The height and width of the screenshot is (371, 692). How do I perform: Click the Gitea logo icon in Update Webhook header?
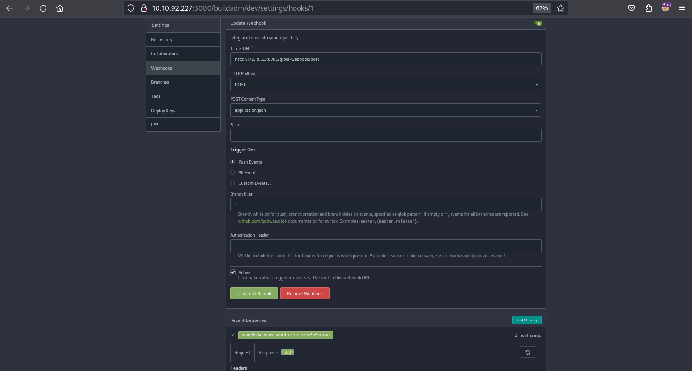point(538,23)
